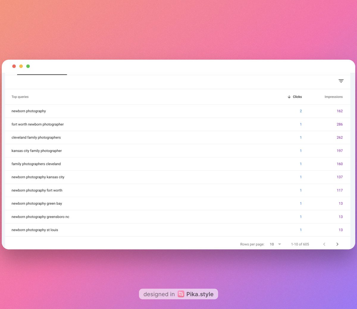
Task: Select 'newborn photography st louis' query
Action: pyautogui.click(x=35, y=230)
